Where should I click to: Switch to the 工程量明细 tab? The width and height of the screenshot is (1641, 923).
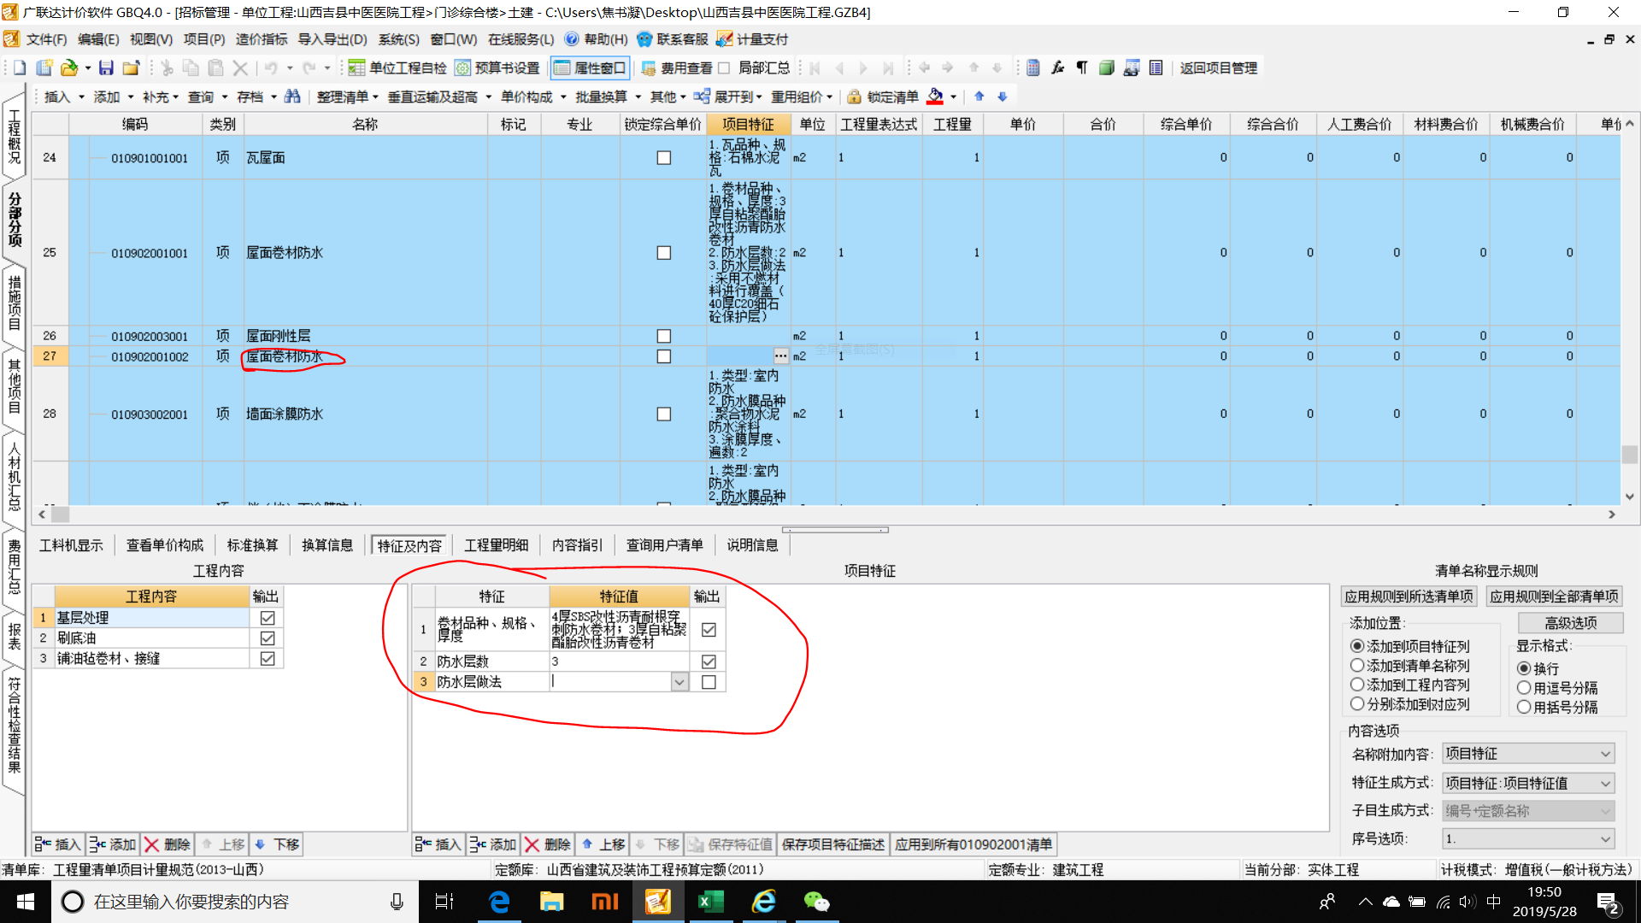point(496,545)
